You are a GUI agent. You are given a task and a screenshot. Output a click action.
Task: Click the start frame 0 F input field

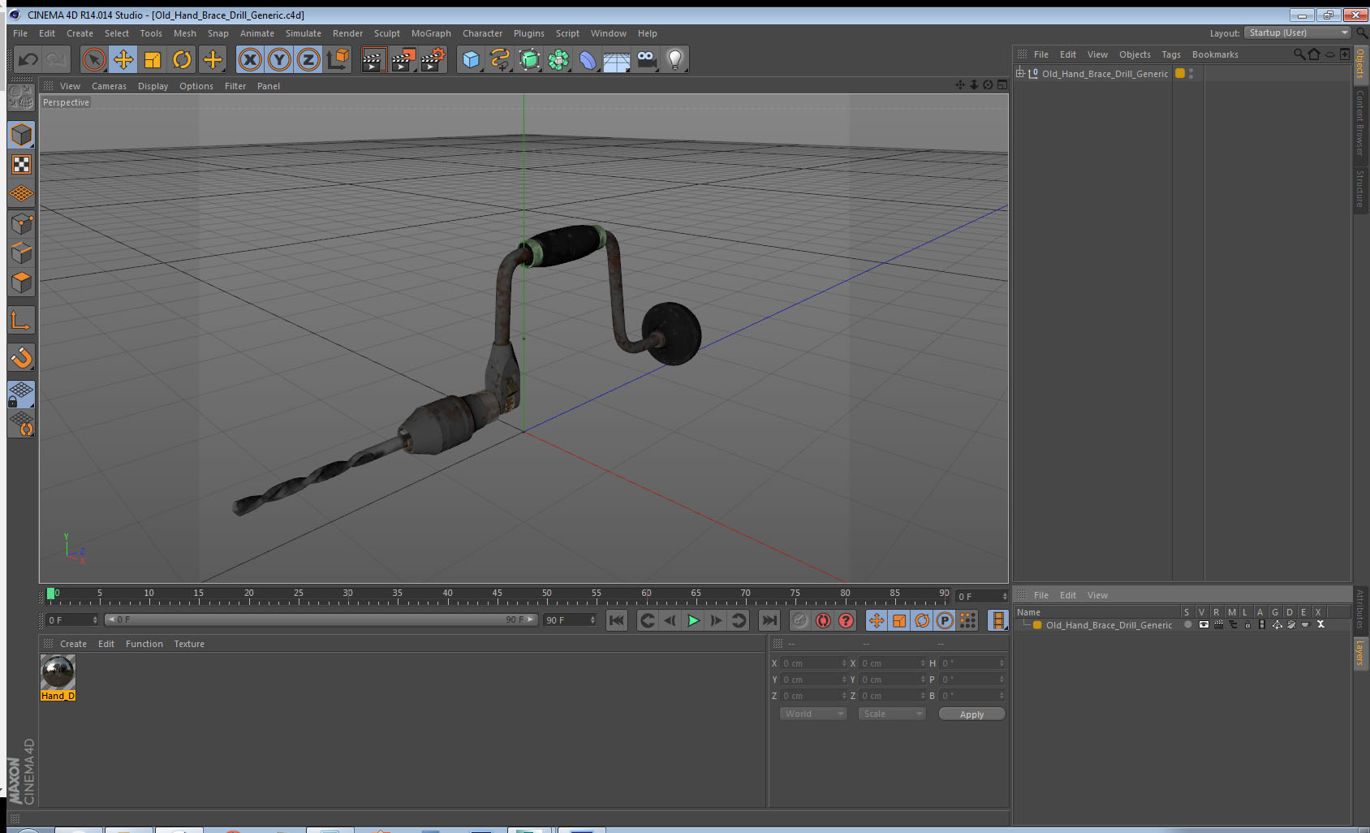[x=72, y=619]
